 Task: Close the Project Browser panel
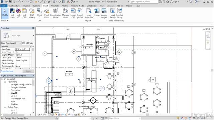tap(33, 76)
